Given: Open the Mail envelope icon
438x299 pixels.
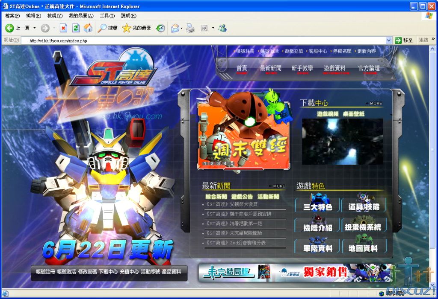Looking at the screenshot, I should [175, 28].
